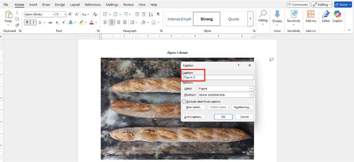354x162 pixels.
Task: Open Copilot from the ribbon
Action: click(x=337, y=16)
